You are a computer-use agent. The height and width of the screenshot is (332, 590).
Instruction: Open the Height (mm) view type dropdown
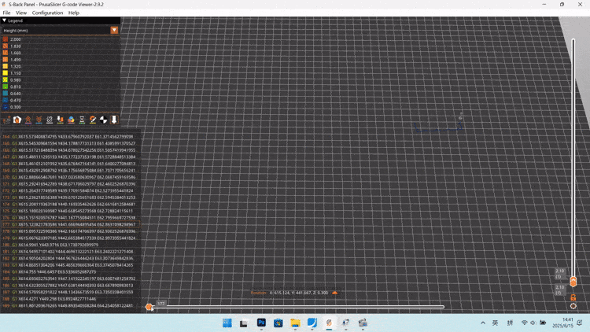[114, 30]
